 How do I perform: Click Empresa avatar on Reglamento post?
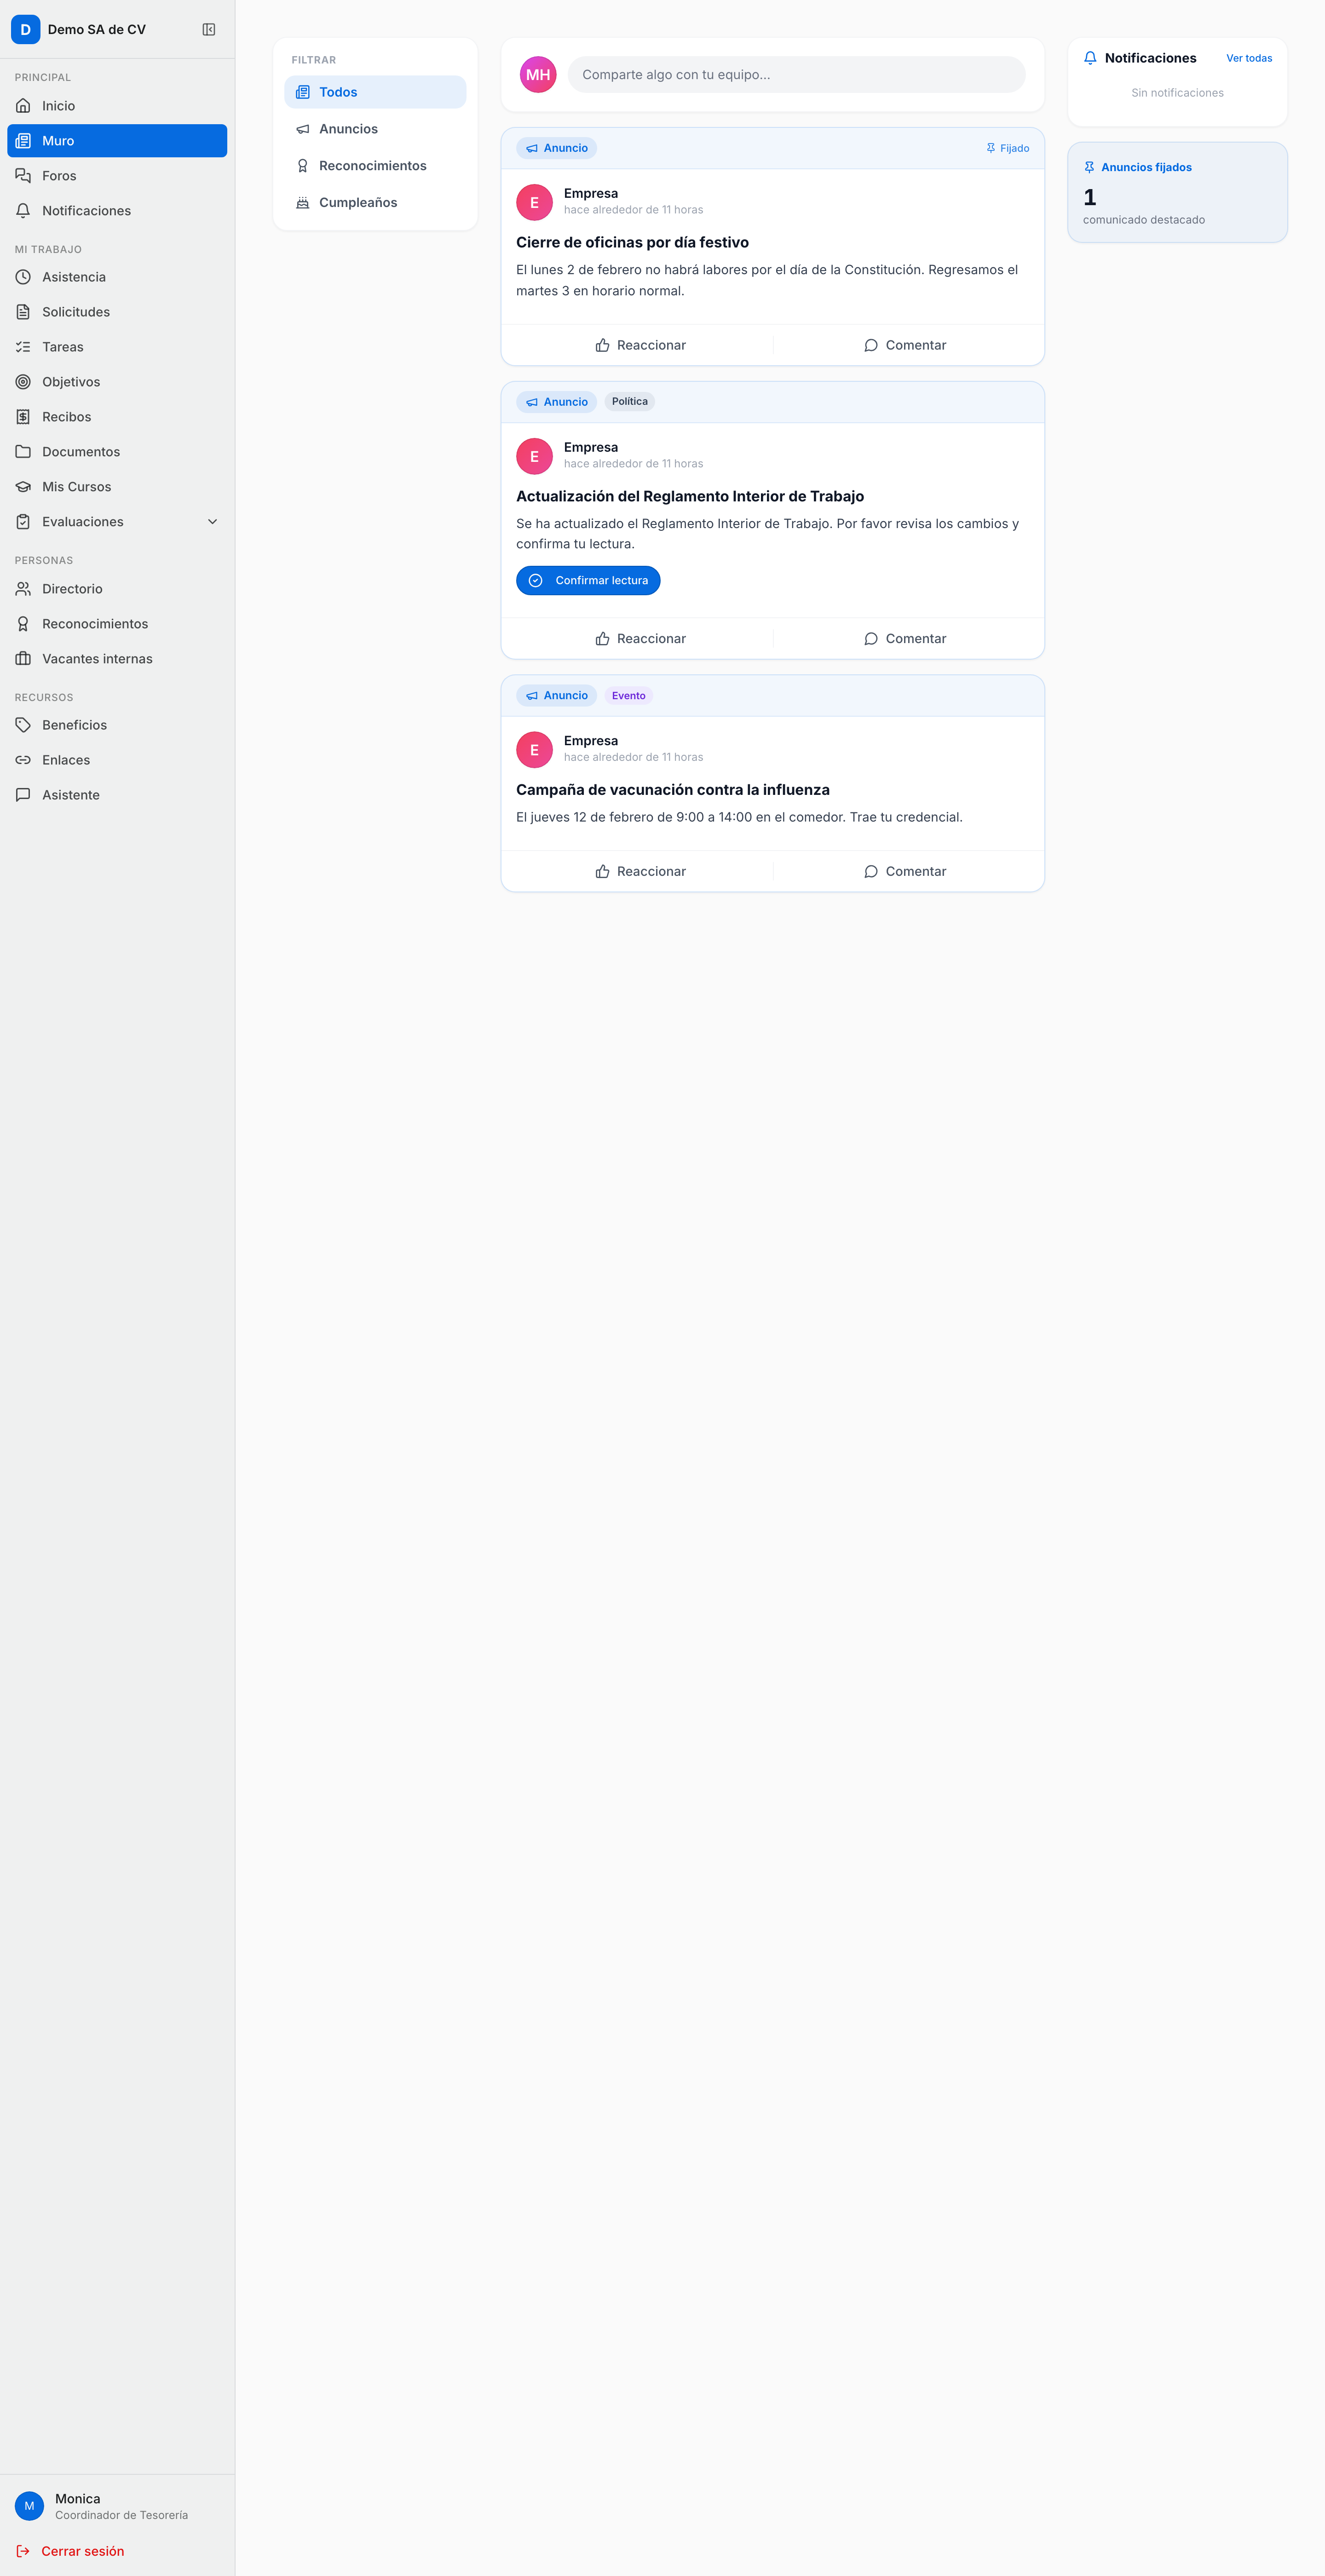tap(534, 456)
